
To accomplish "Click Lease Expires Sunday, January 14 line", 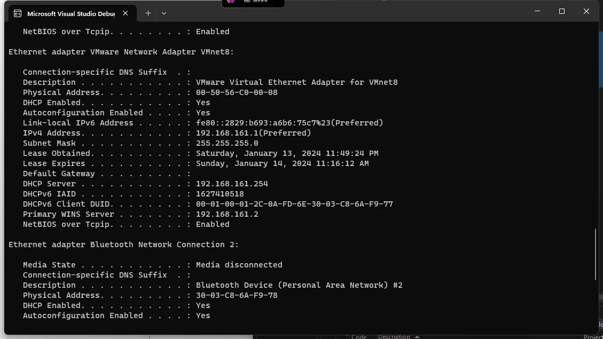I will click(195, 163).
